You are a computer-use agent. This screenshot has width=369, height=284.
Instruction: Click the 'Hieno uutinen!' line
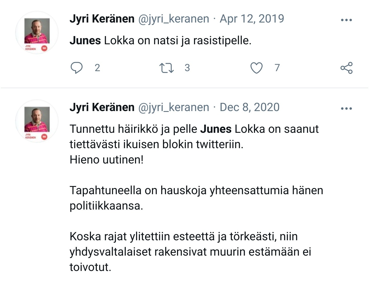(107, 160)
